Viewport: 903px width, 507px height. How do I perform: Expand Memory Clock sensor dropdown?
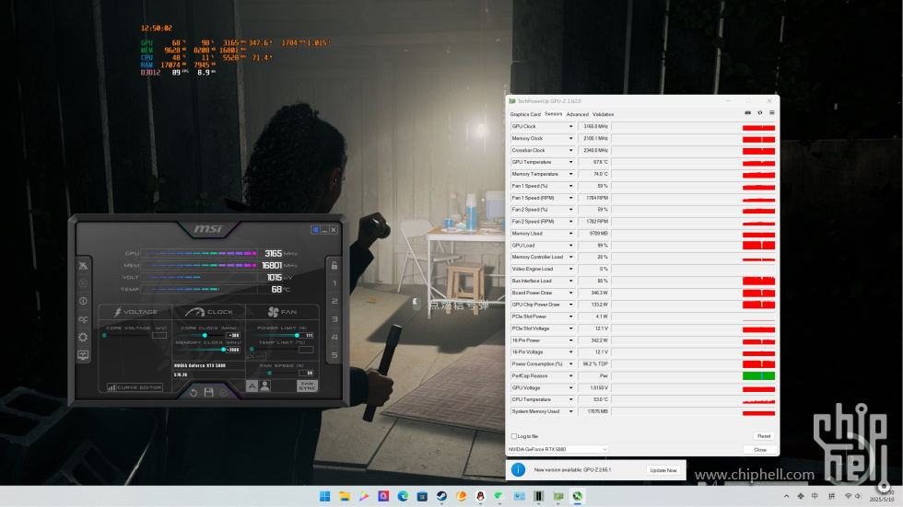point(570,139)
